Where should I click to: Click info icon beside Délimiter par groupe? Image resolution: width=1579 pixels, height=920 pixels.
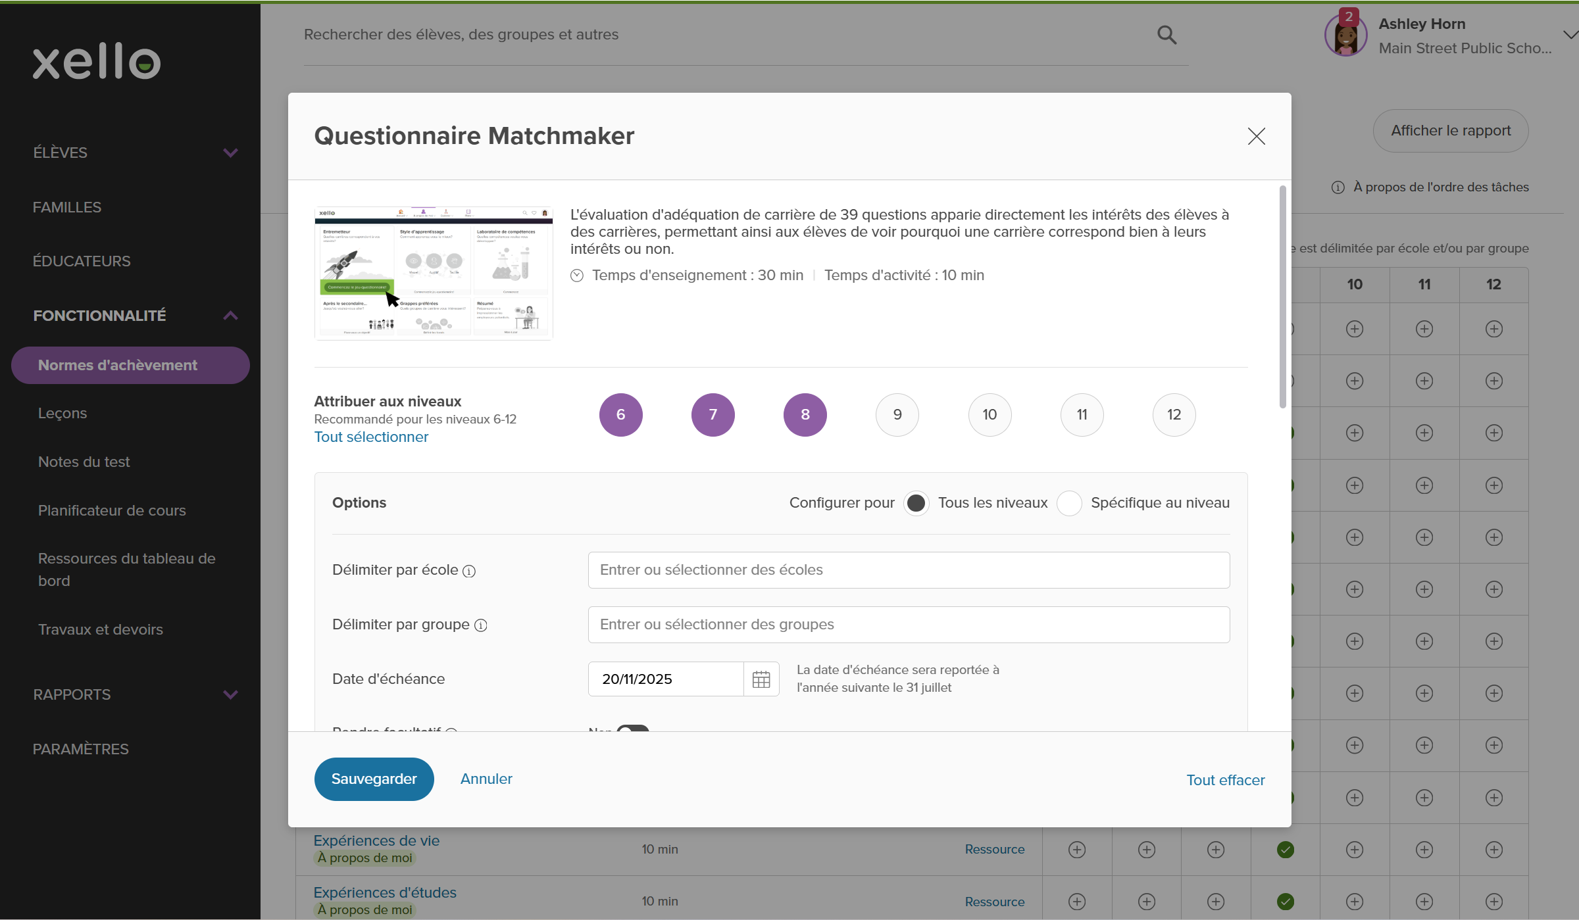coord(481,625)
